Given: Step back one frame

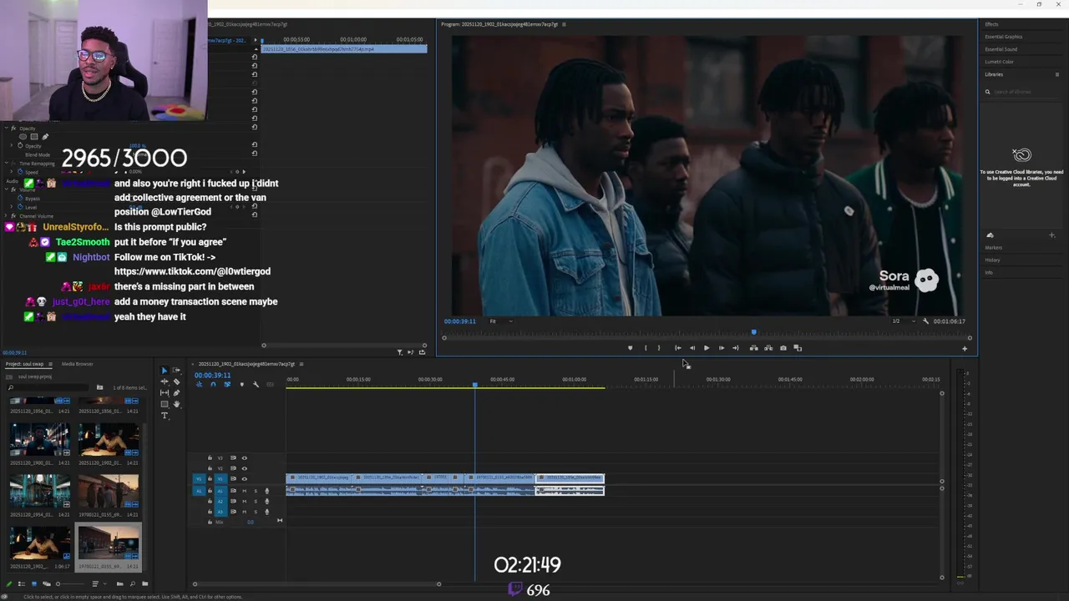Looking at the screenshot, I should coord(692,348).
